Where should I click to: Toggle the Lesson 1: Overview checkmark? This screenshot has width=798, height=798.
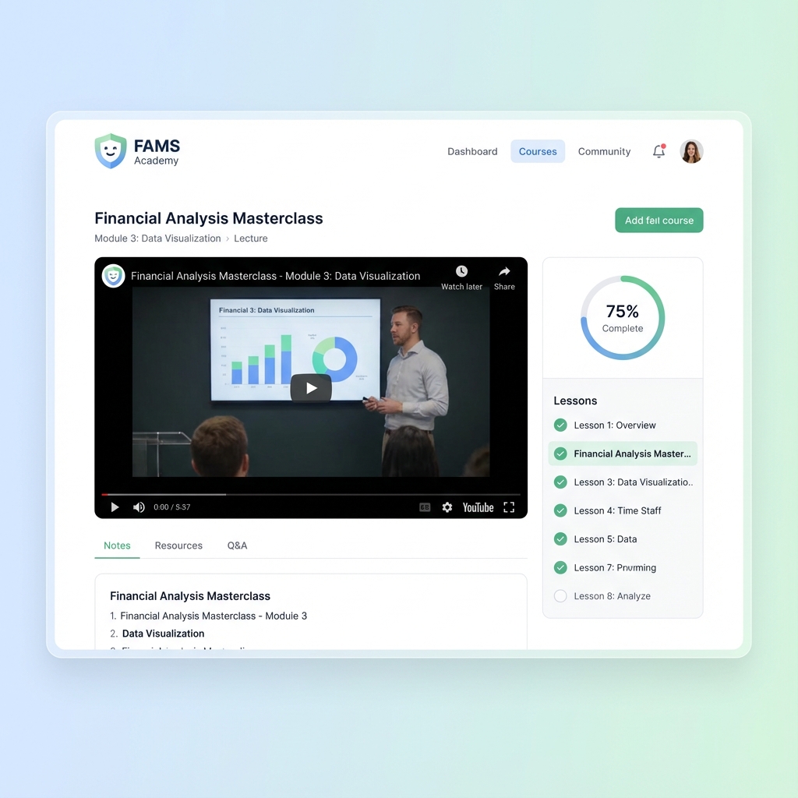(x=560, y=425)
